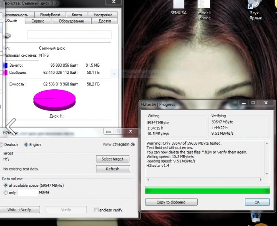The height and width of the screenshot is (226, 277).
Task: Click 'Warning: Only 59547 of 59638 MByte tested.' line
Action: 184,143
